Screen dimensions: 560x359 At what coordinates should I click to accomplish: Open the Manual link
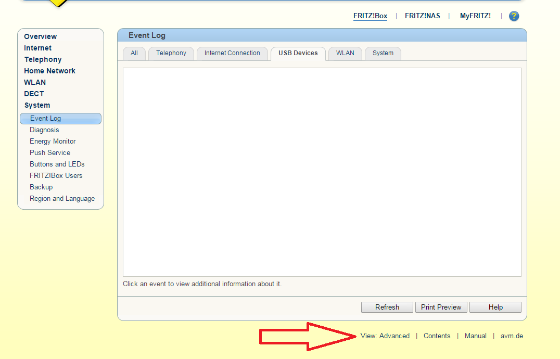[x=475, y=336]
